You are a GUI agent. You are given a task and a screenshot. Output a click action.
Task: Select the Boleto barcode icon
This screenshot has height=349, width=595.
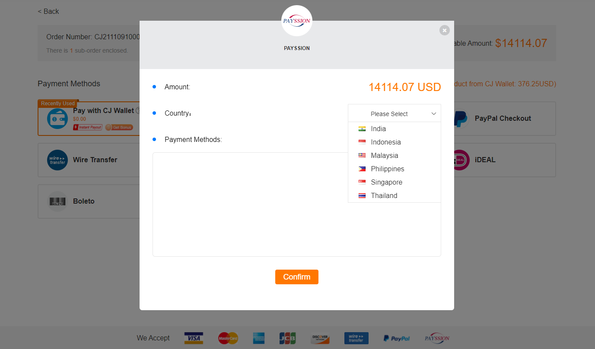(57, 201)
